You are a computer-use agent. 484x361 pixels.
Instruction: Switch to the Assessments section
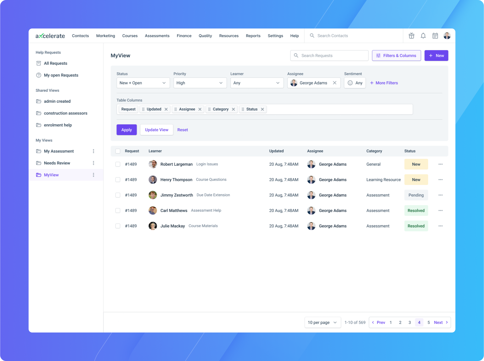point(157,36)
